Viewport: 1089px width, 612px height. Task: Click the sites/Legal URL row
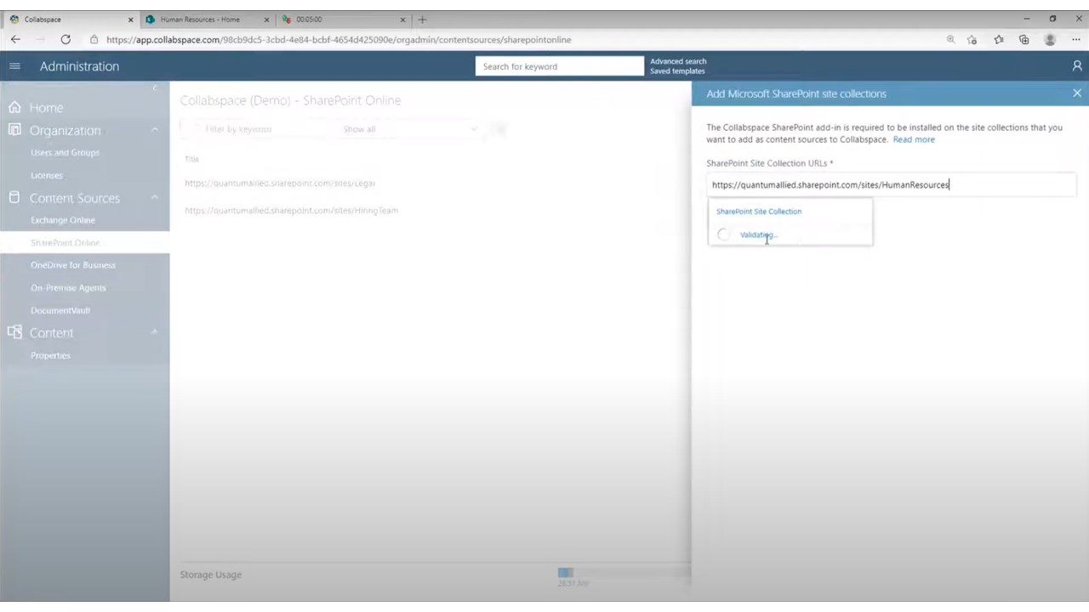[280, 183]
